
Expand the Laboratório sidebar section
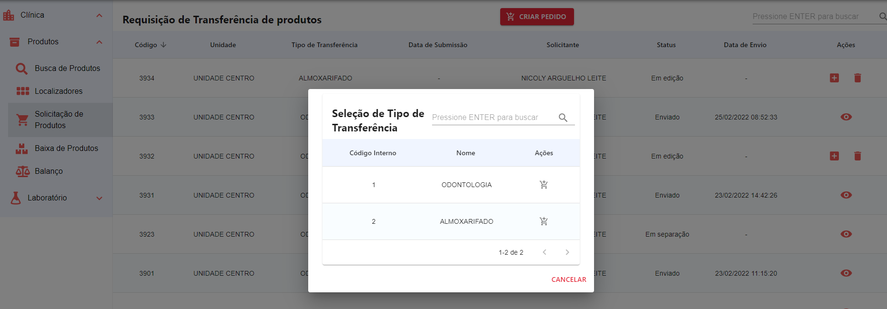coord(99,198)
